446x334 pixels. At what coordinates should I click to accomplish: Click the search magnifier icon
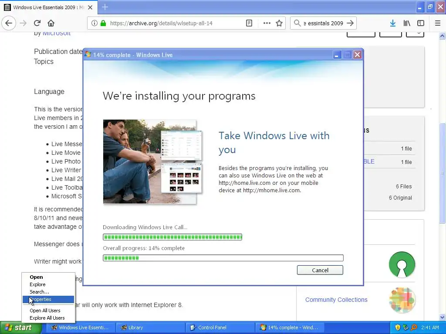(297, 23)
